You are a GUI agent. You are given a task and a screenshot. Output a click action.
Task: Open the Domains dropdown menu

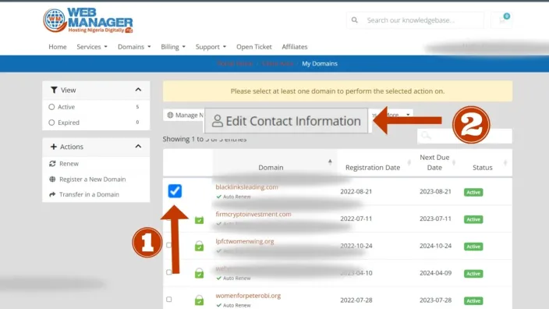(134, 47)
